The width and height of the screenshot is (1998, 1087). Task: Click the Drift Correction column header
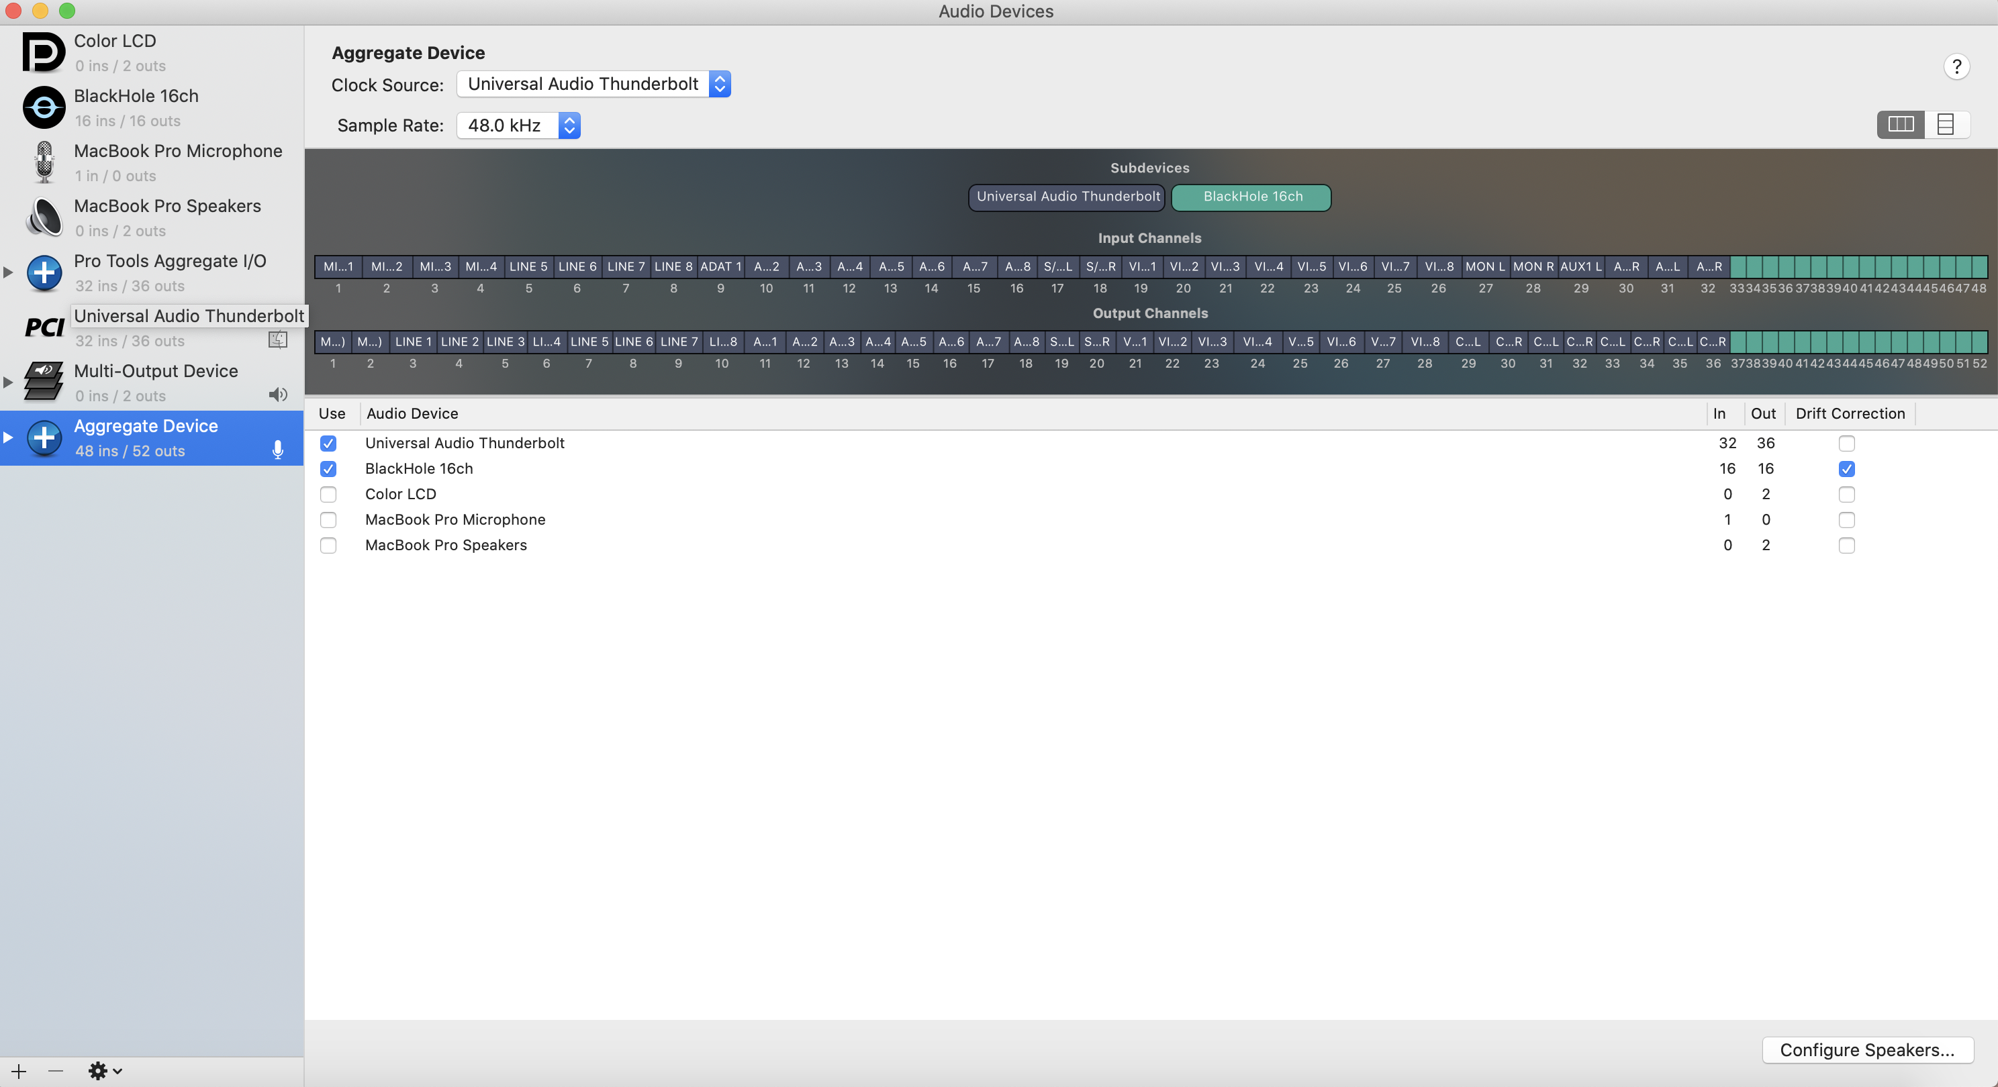(x=1849, y=413)
